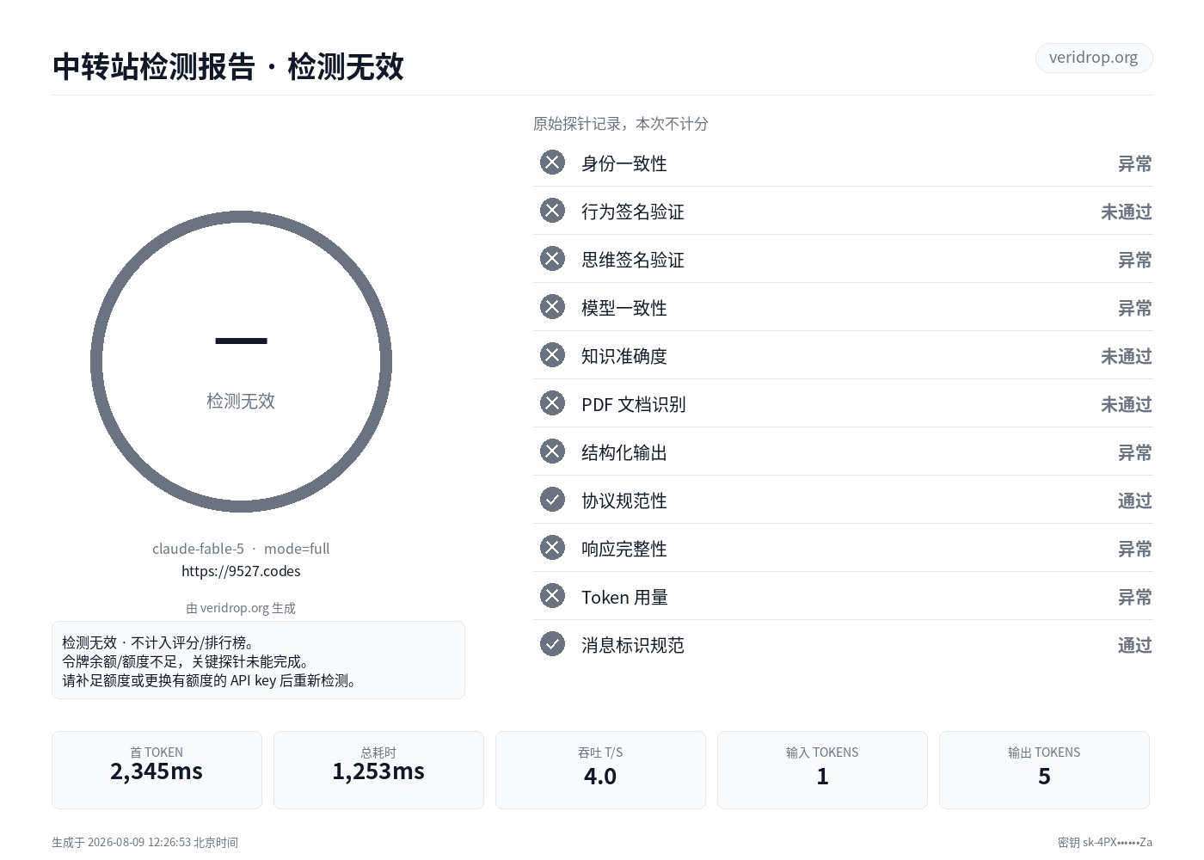This screenshot has height=860, width=1204.
Task: Click the 检测无效 score ring
Action: pyautogui.click(x=241, y=362)
